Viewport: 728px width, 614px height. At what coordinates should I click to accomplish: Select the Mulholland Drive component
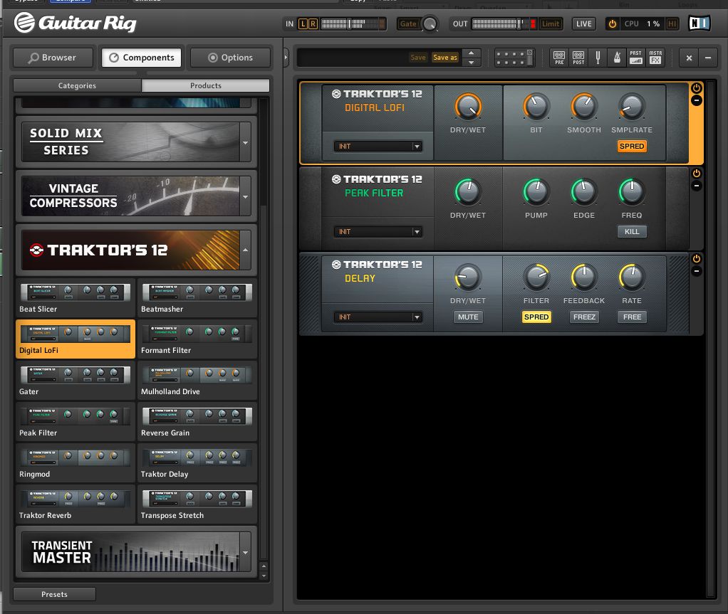(197, 380)
